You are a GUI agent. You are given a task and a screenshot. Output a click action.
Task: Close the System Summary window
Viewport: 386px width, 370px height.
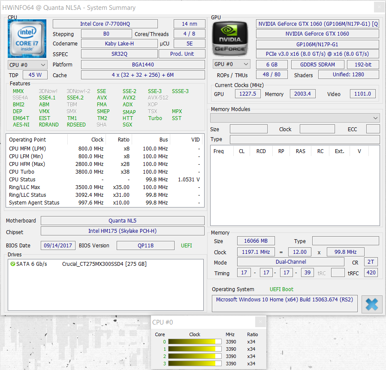(380, 7)
